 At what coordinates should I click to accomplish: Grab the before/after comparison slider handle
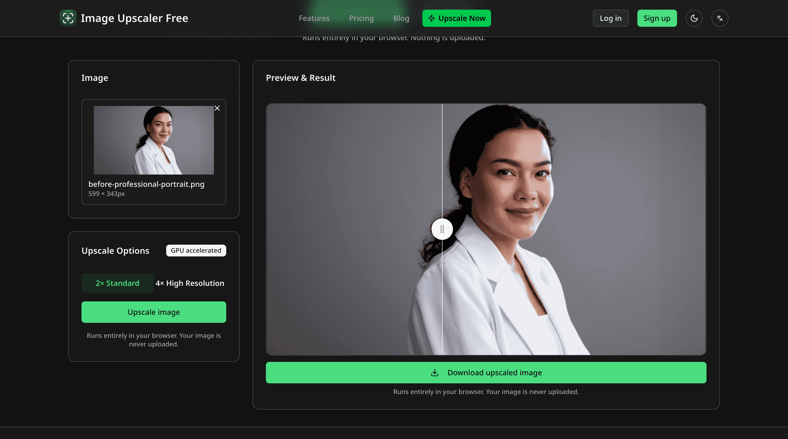(442, 229)
